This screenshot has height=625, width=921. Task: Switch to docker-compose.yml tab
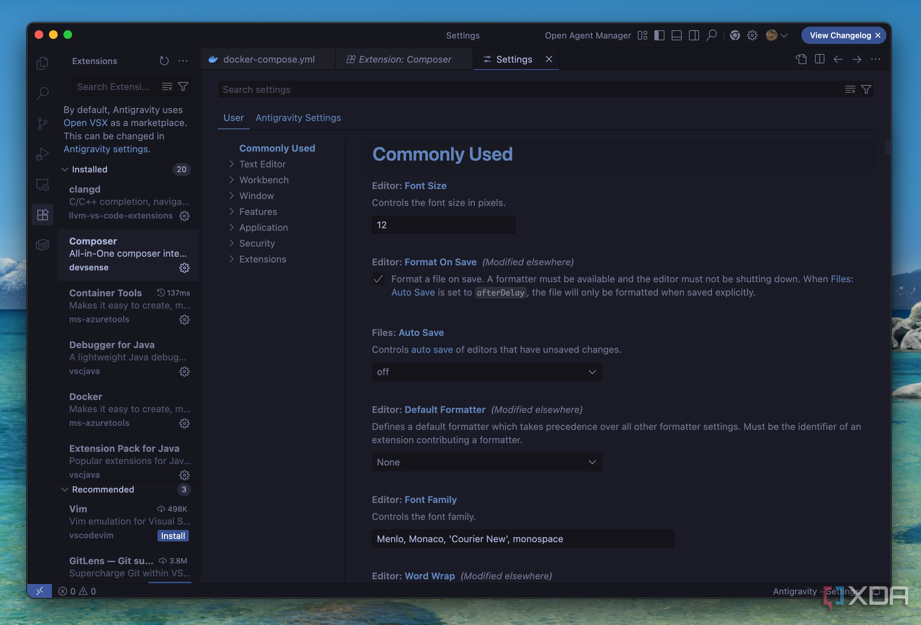268,59
